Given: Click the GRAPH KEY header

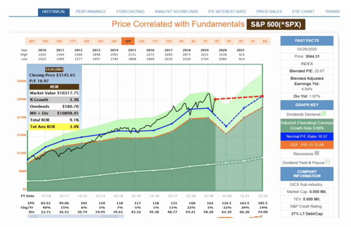Looking at the screenshot, I should click(x=307, y=105).
